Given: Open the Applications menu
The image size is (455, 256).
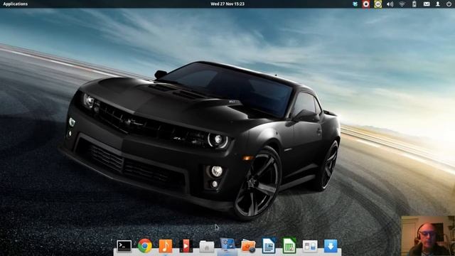Looking at the screenshot, I should [16, 4].
